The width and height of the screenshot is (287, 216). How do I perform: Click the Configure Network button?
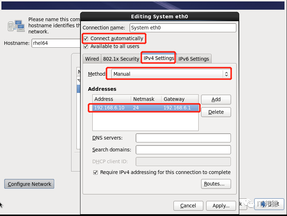click(29, 184)
